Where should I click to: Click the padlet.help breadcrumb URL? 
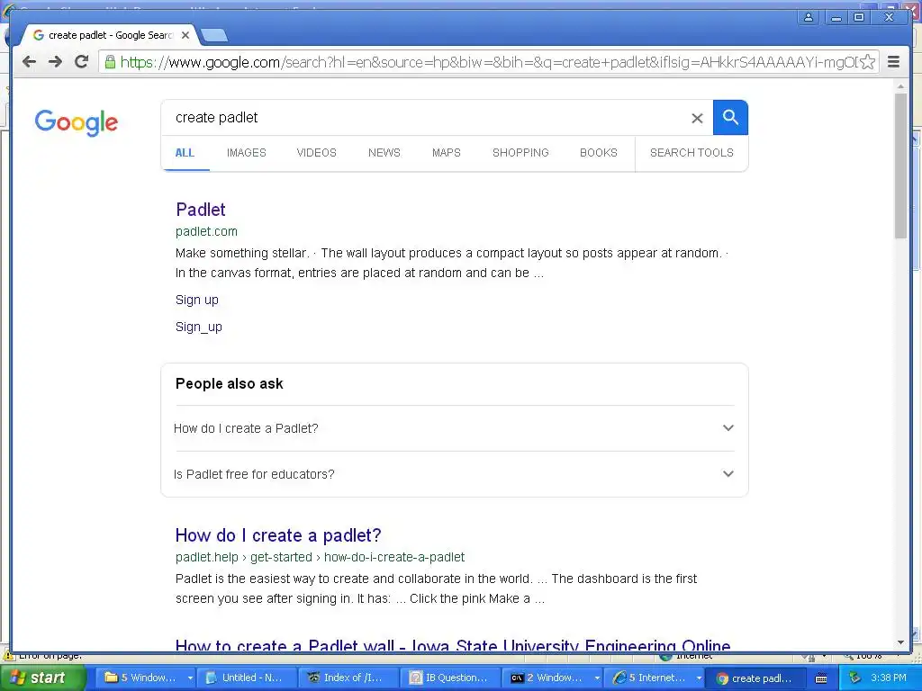(320, 557)
